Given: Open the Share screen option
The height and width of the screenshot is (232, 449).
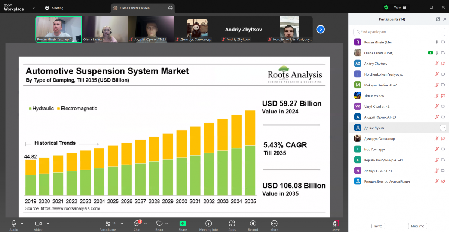Looking at the screenshot, I should (x=183, y=224).
